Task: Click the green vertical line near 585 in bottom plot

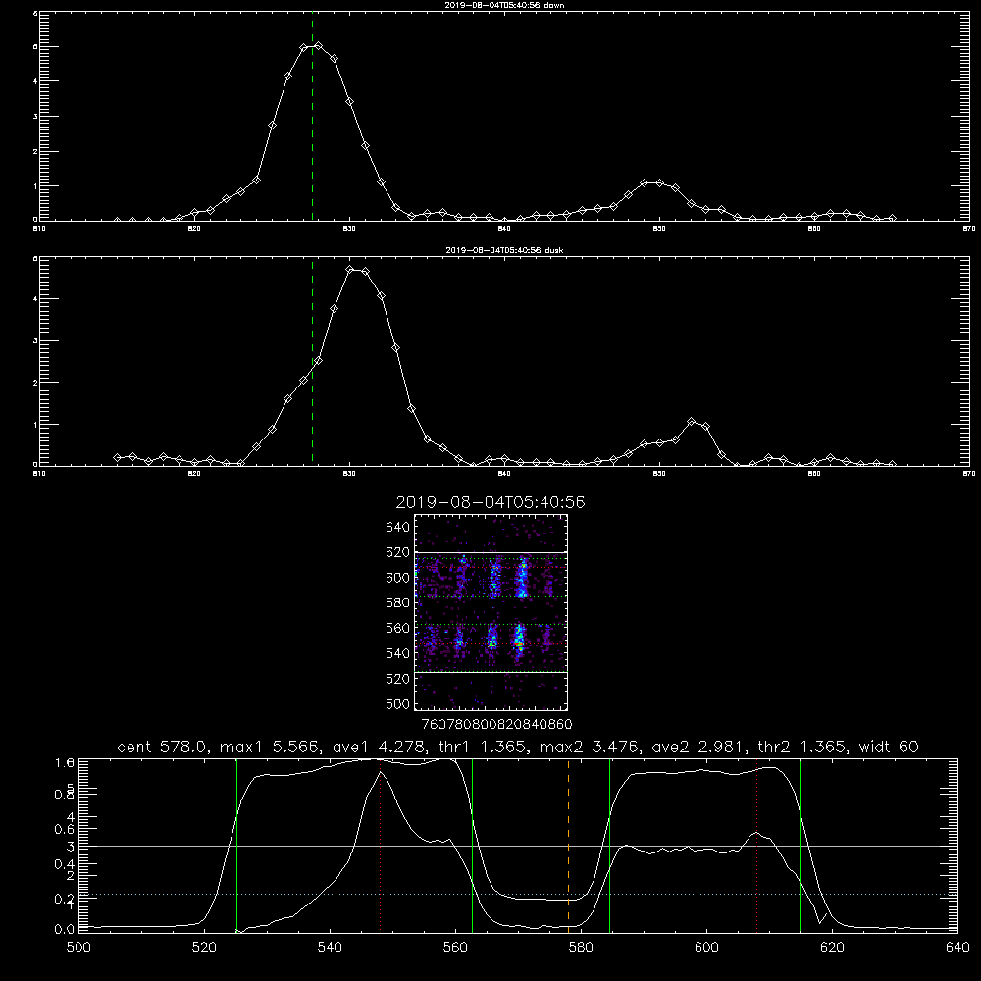Action: coord(609,845)
